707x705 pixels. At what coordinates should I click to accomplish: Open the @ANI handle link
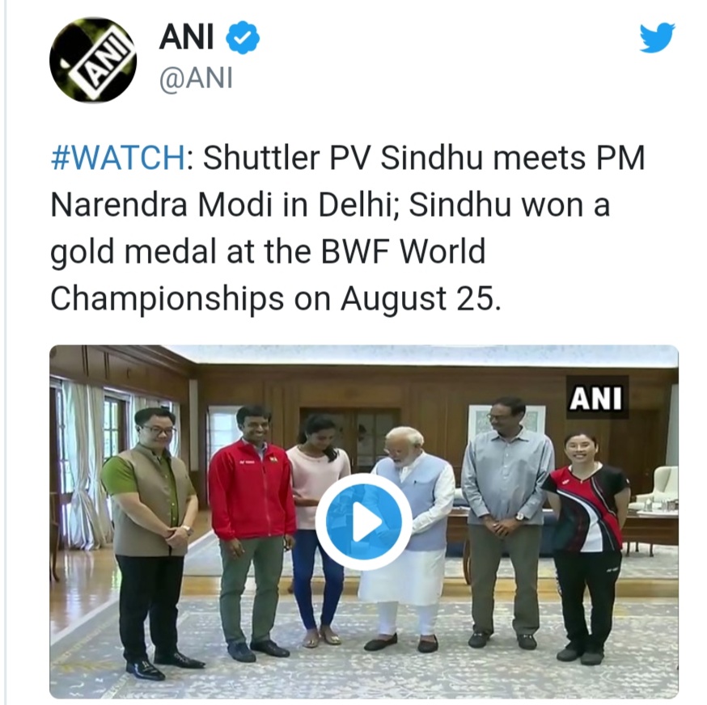(196, 78)
